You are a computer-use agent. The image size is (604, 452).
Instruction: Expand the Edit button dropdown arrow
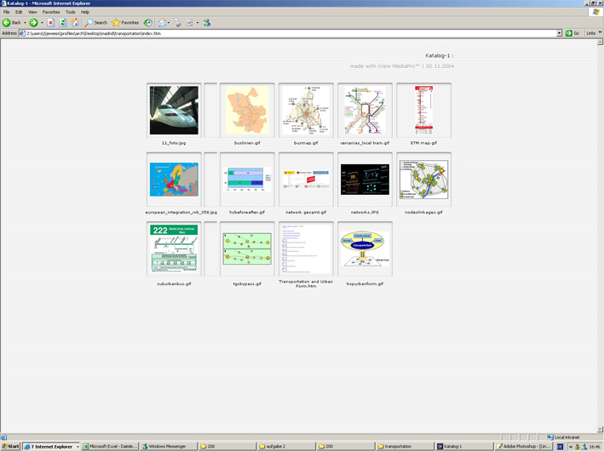pyautogui.click(x=198, y=23)
